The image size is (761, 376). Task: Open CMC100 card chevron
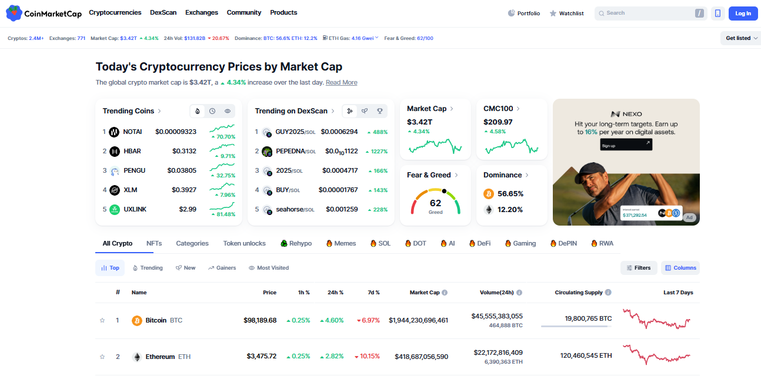(518, 109)
